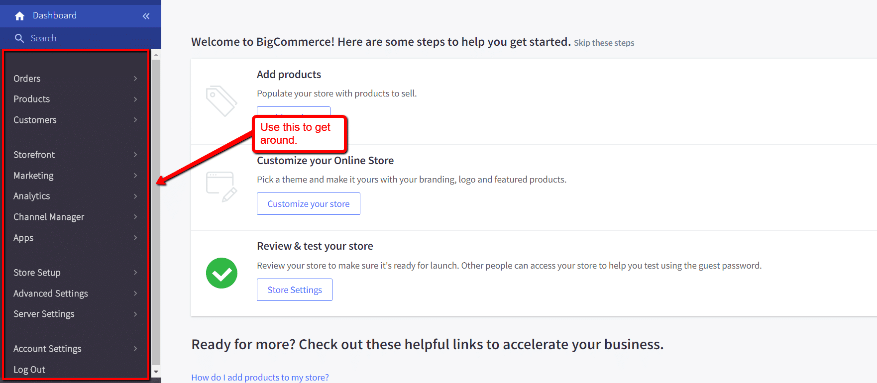Click sidebar scrollbar down arrow
The height and width of the screenshot is (383, 877).
(x=156, y=372)
